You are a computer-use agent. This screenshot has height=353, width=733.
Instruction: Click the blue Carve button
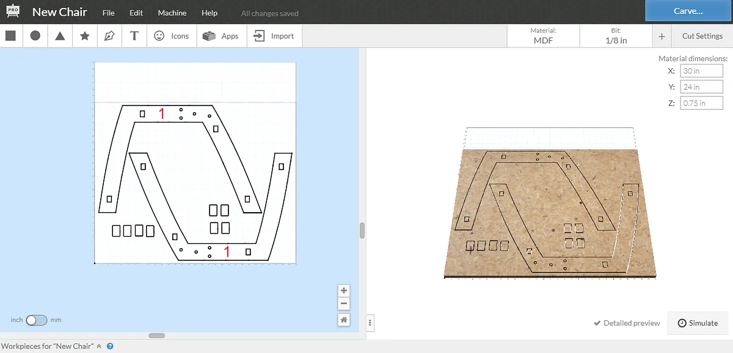(x=688, y=11)
